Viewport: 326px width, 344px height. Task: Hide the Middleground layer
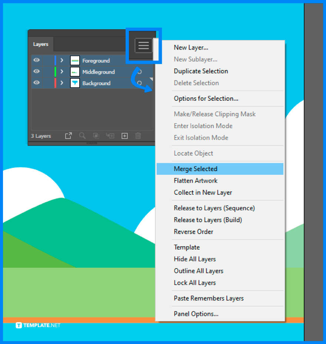[36, 72]
